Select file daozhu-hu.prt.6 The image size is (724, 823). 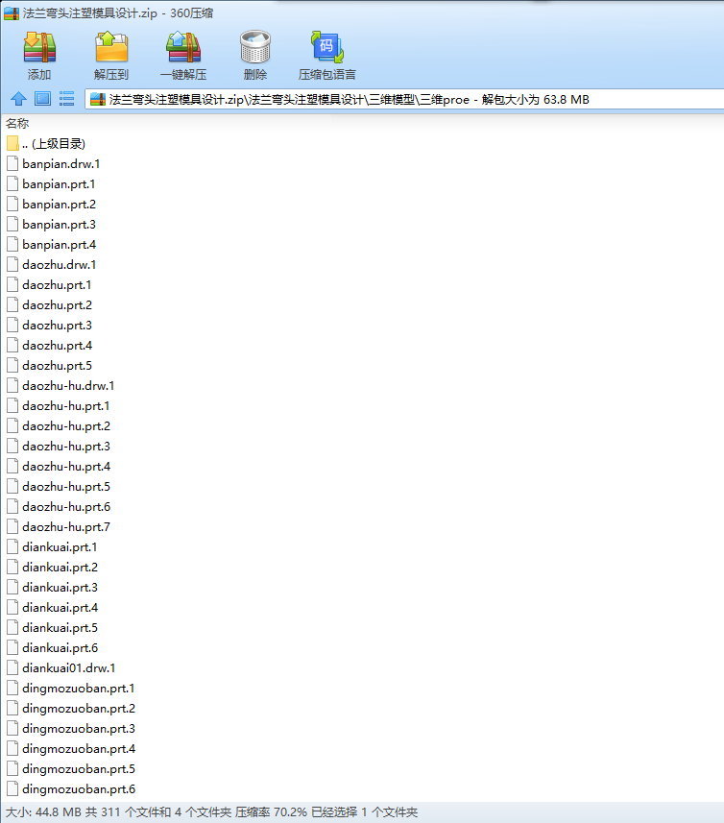point(59,506)
